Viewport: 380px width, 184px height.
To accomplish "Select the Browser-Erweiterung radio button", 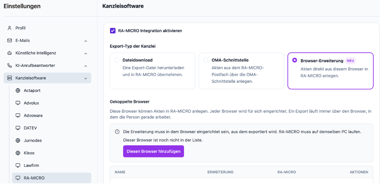I will point(295,60).
